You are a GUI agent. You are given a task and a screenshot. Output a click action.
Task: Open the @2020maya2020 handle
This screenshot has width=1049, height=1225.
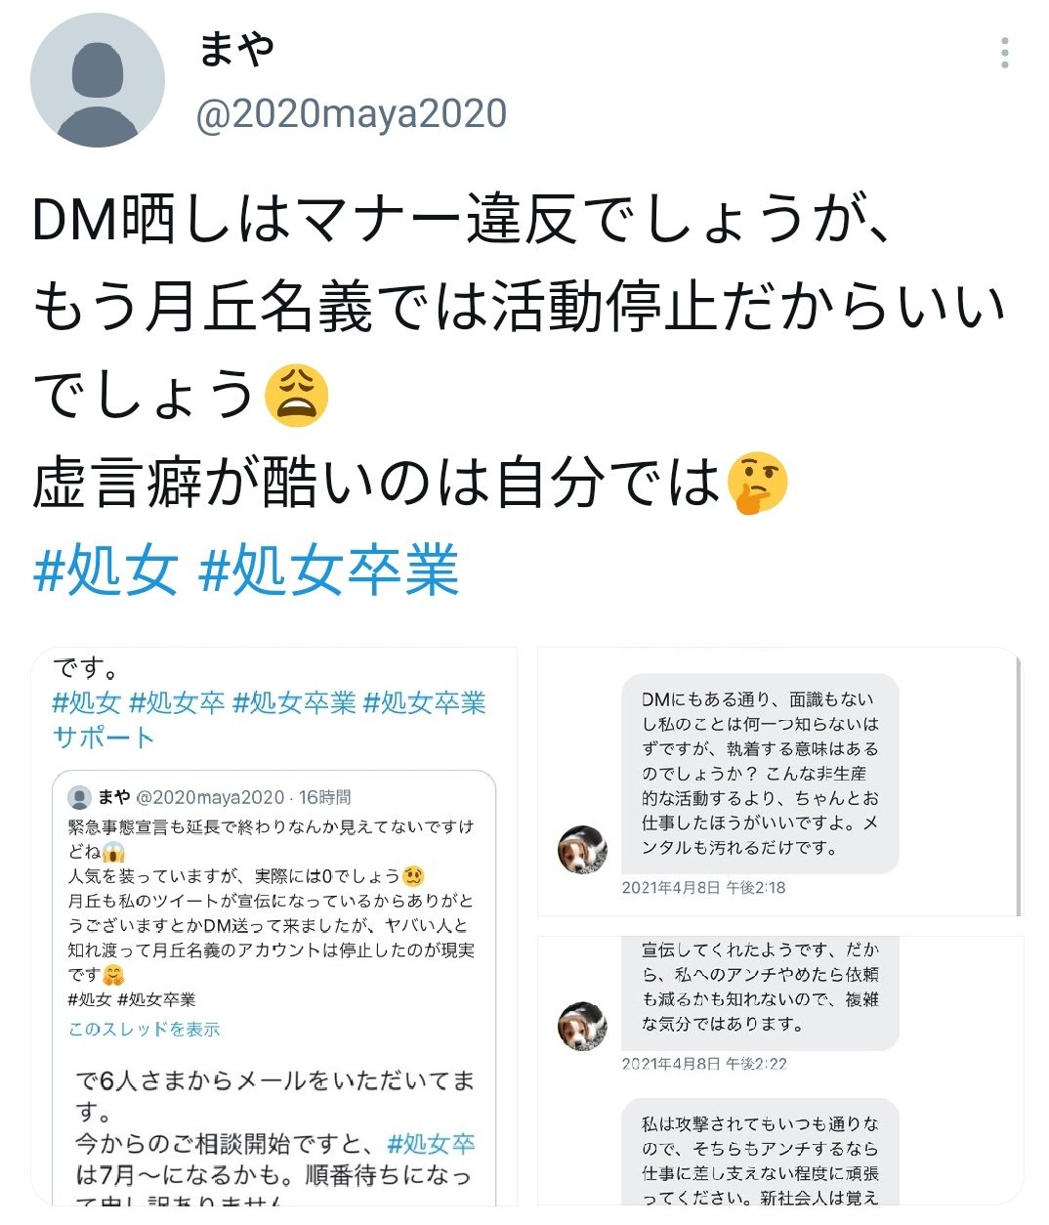click(352, 114)
